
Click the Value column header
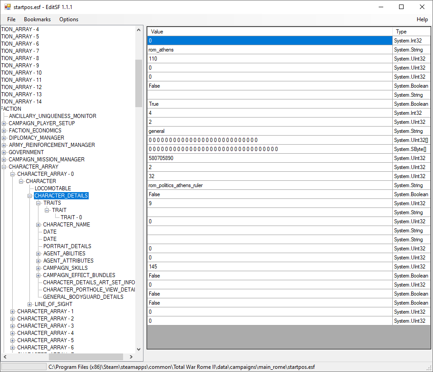[270, 32]
